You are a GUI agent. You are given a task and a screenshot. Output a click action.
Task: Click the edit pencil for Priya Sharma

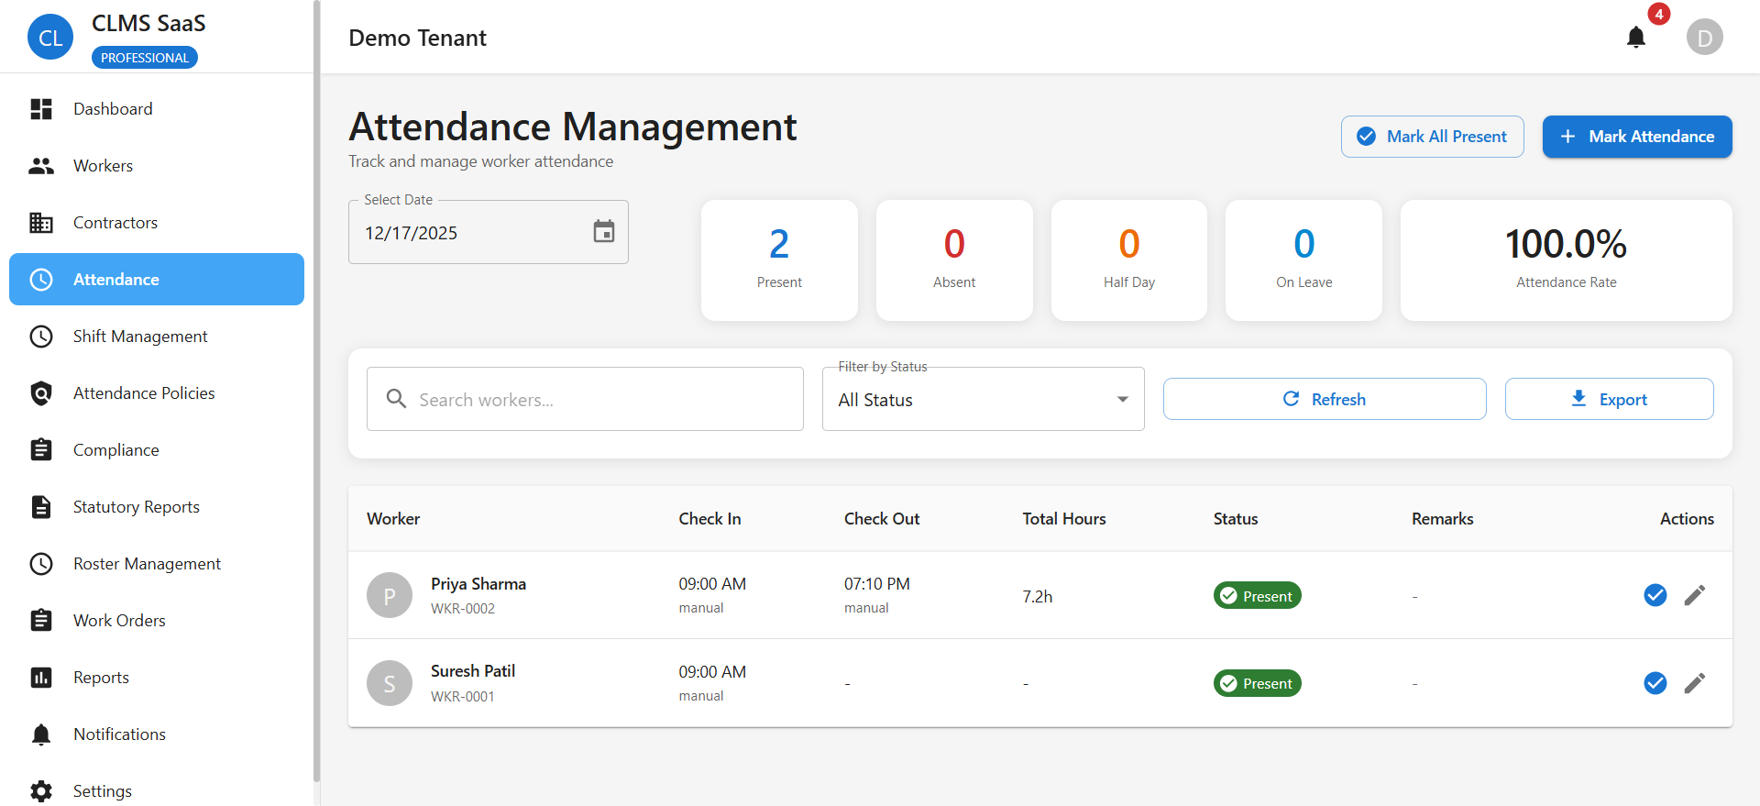point(1694,596)
